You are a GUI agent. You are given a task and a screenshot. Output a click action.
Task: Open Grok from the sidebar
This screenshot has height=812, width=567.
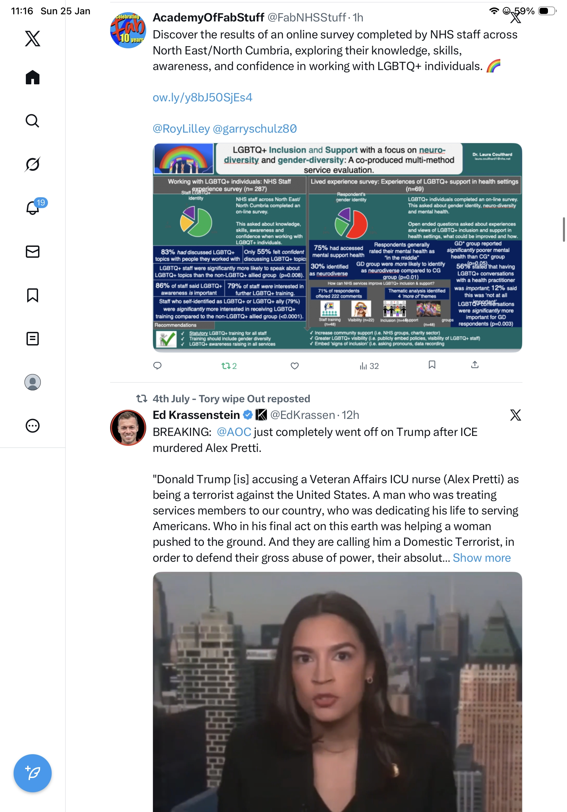33,164
